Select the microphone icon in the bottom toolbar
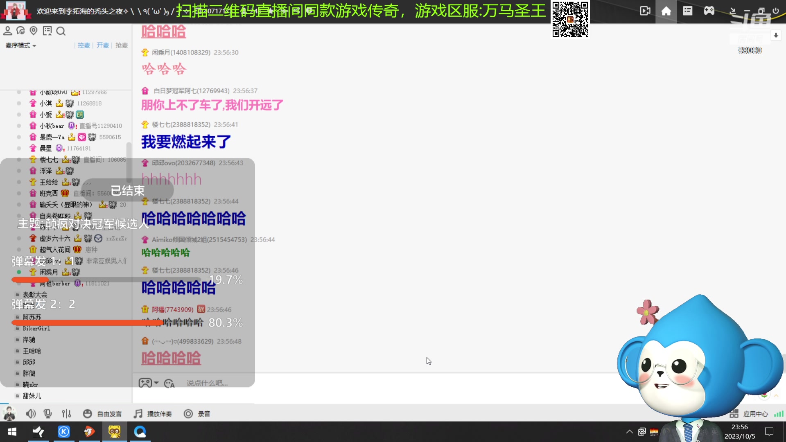The width and height of the screenshot is (786, 442). (48, 414)
